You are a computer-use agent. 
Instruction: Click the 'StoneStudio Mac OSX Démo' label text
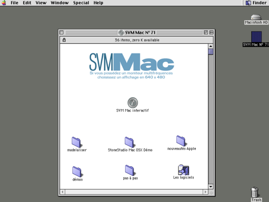pos(130,150)
